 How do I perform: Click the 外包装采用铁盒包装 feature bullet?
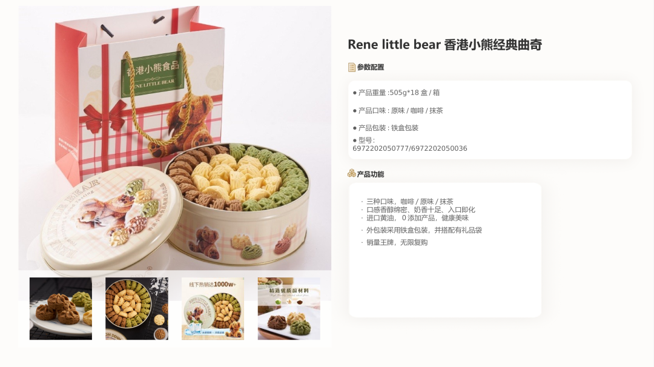pos(421,230)
